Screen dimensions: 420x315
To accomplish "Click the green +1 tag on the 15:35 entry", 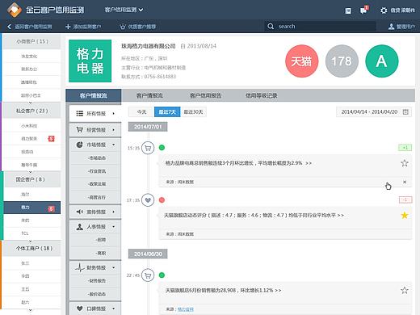I will [405, 148].
